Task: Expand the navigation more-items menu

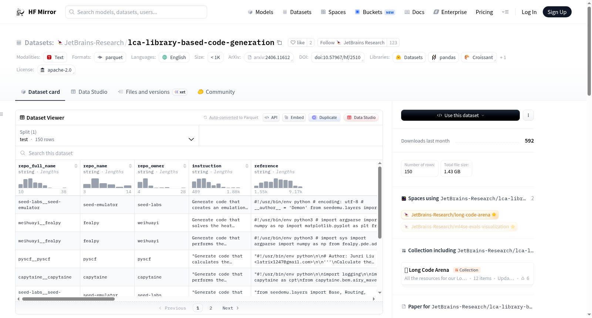Action: (x=505, y=12)
